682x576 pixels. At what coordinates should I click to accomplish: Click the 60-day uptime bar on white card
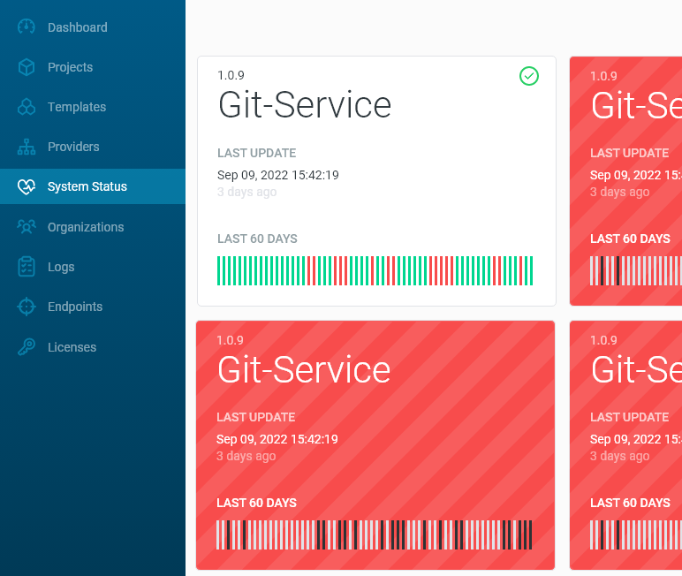pos(375,271)
